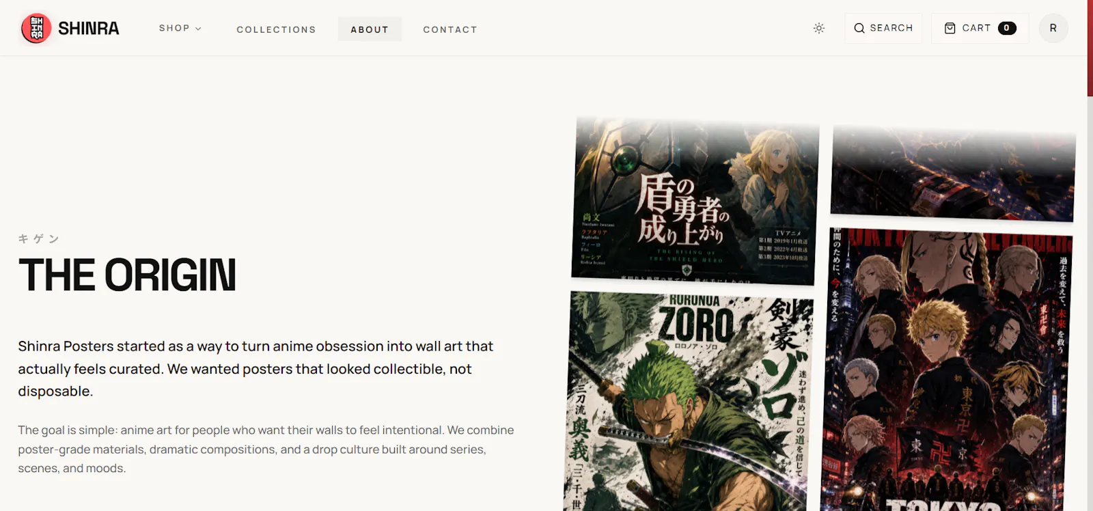This screenshot has height=511, width=1093.
Task: Open the Contact page
Action: click(x=450, y=29)
